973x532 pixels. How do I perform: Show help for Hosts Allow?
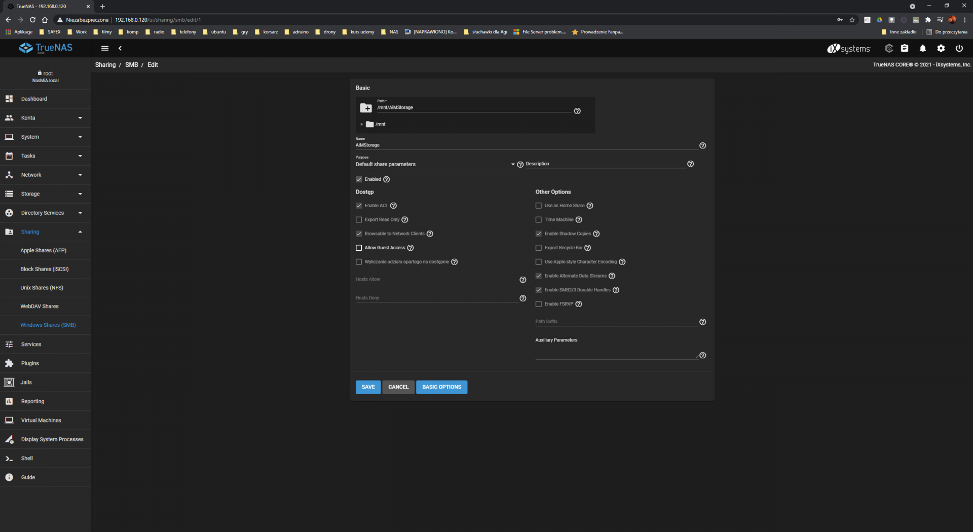(x=523, y=280)
